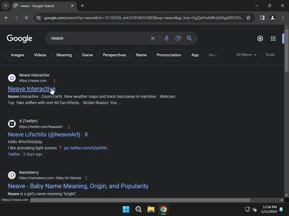Click the X (Twitter) favicon
Viewport: 289px width, 216px height.
pyautogui.click(x=12, y=124)
